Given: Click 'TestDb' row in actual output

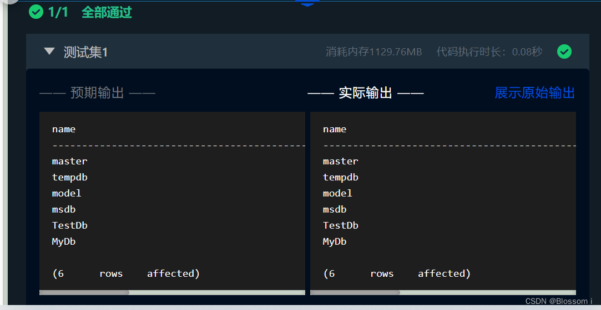Looking at the screenshot, I should 341,225.
